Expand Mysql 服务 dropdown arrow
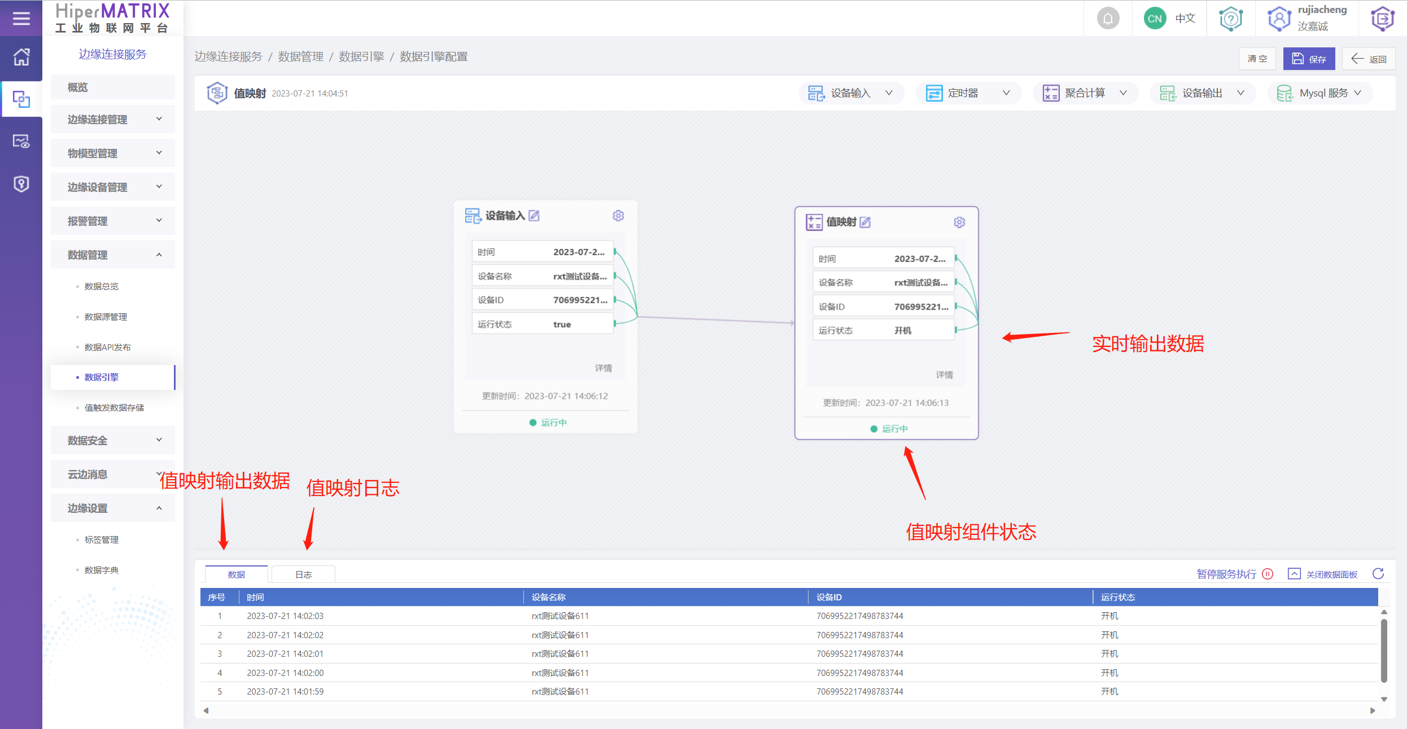 tap(1357, 93)
